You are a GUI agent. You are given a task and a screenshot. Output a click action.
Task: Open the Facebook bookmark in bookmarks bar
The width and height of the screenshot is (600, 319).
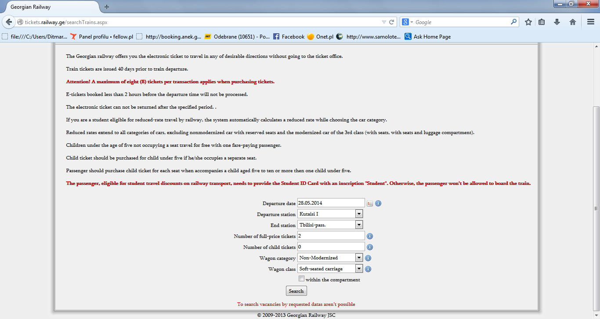coord(289,37)
